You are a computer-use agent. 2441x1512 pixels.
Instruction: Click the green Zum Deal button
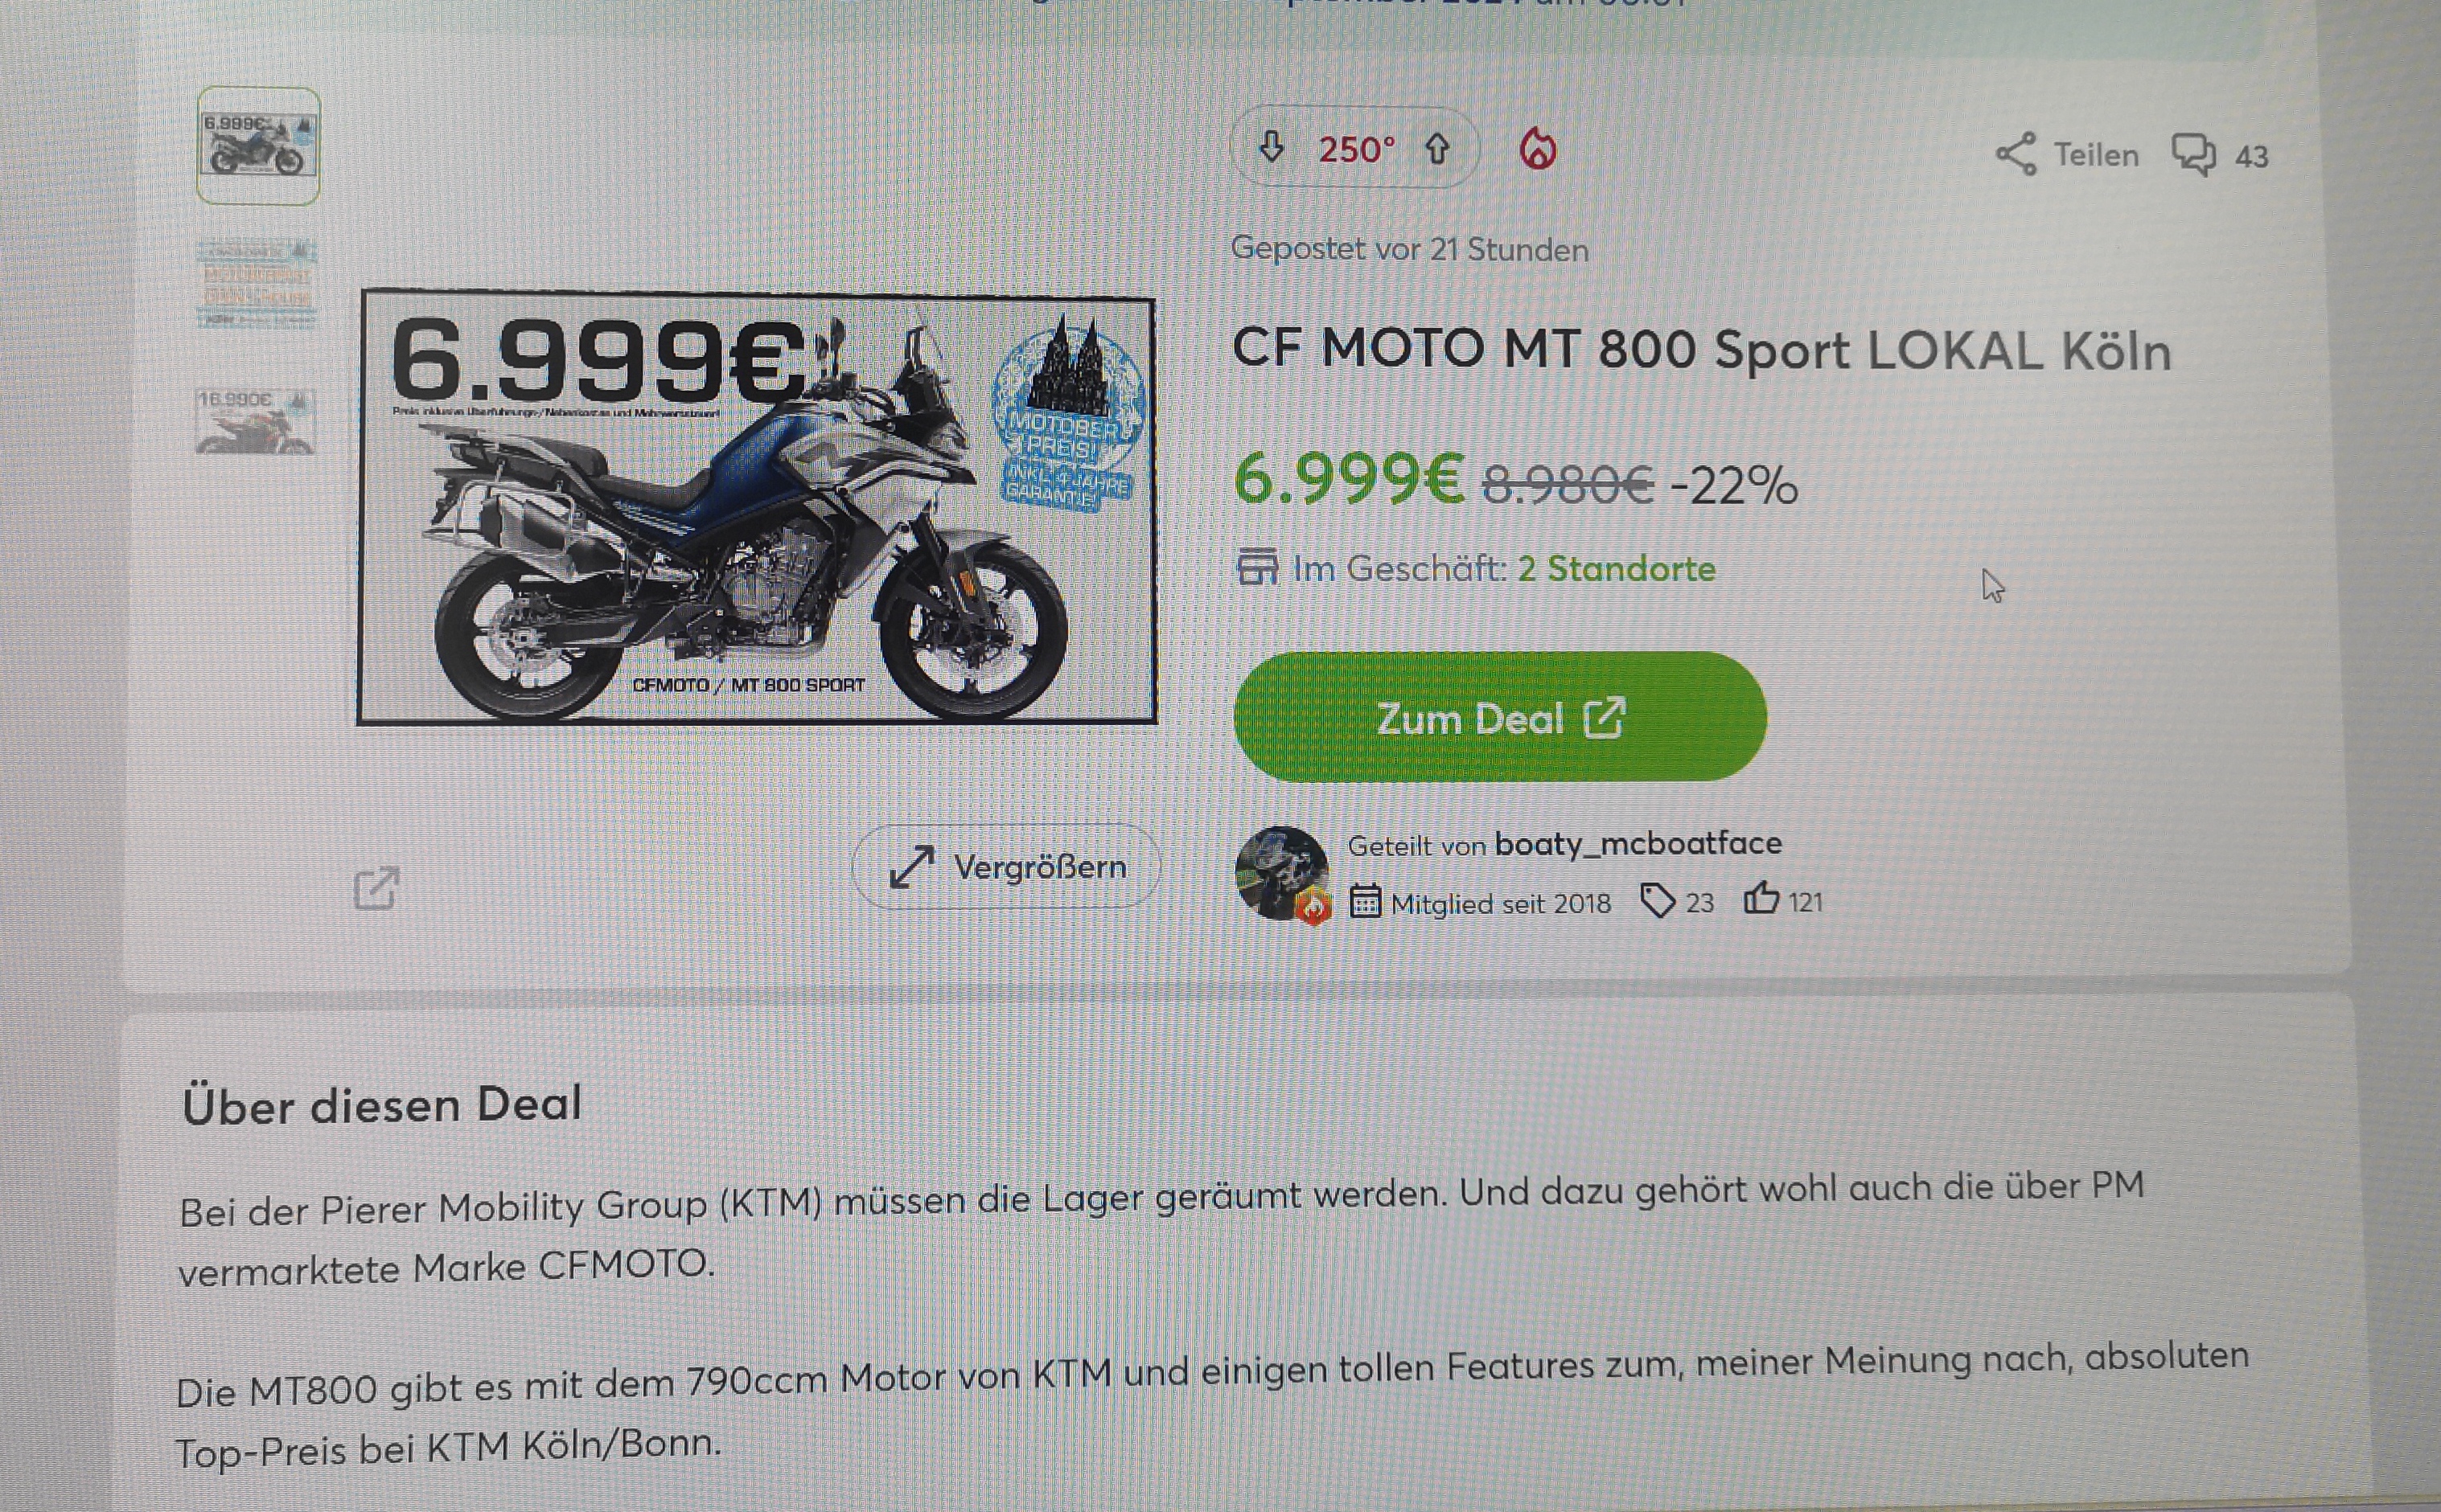pos(1500,717)
